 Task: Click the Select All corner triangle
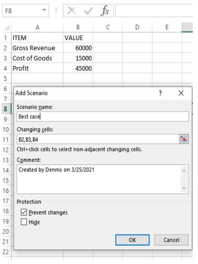7,27
